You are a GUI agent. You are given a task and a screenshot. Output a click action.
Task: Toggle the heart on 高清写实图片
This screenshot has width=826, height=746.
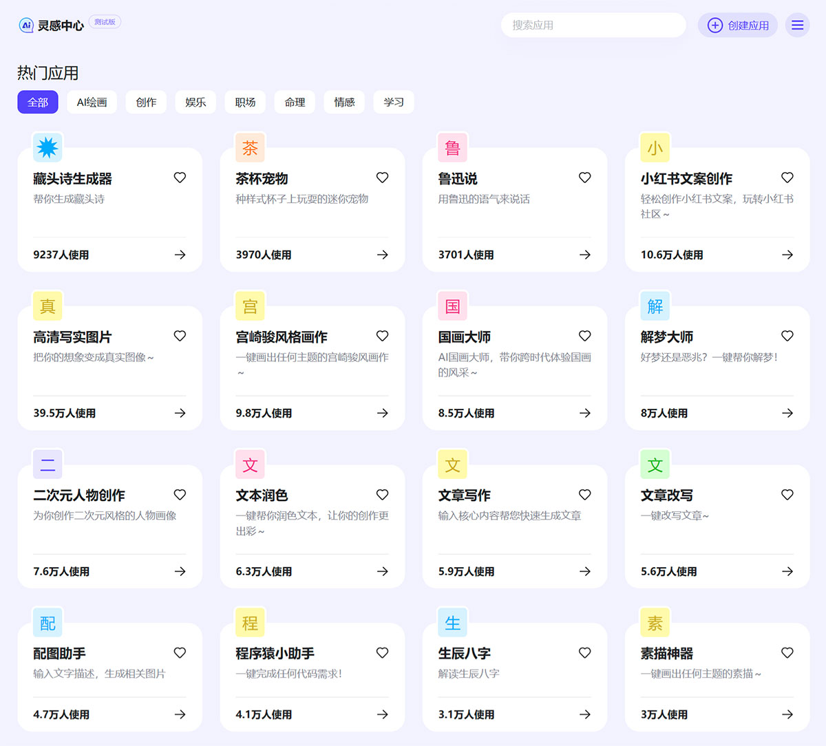pyautogui.click(x=180, y=336)
